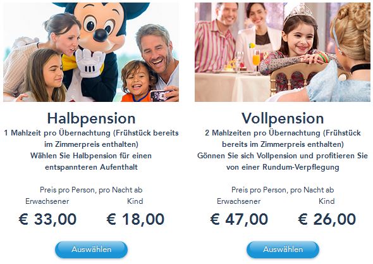The height and width of the screenshot is (264, 373).
Task: Click Auswählen button under Halbpension
Action: point(91,249)
